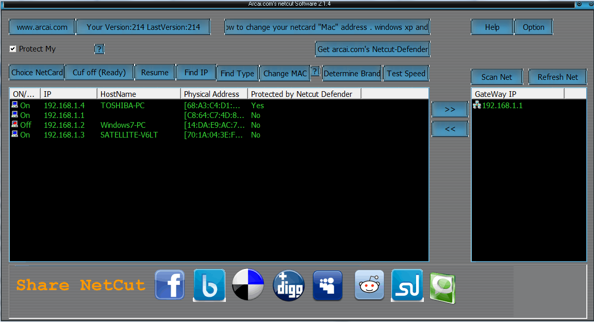Click the Refresh Net button
This screenshot has height=322, width=594.
(x=557, y=77)
